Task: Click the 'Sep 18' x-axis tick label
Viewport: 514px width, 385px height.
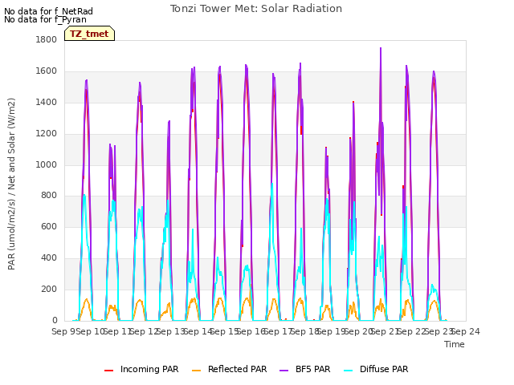Action: (305, 331)
